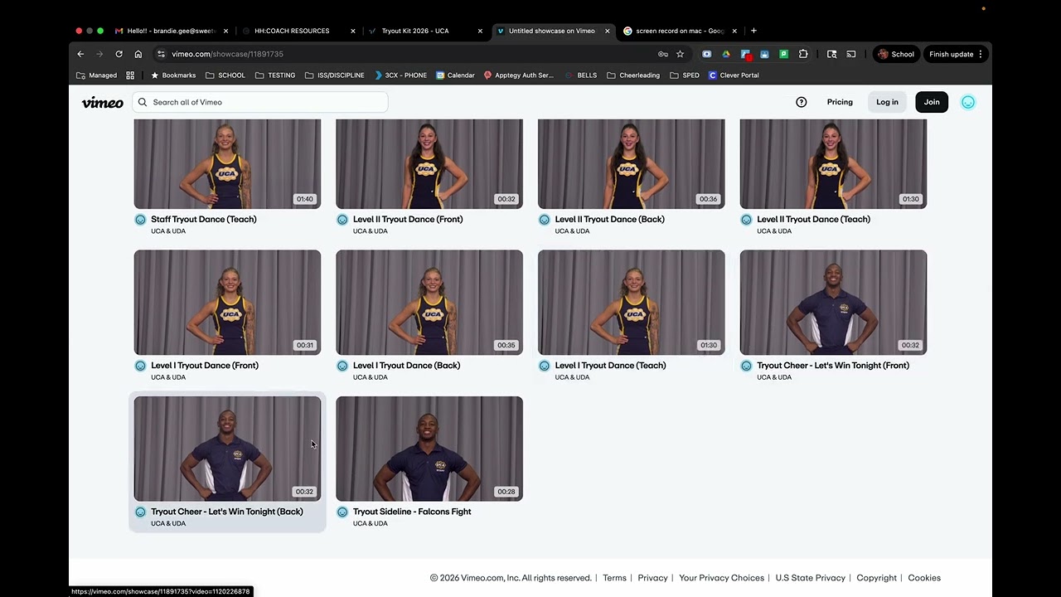The height and width of the screenshot is (597, 1061).
Task: Click UCA & UDA under Level I Tryout Dance (Back)
Action: (371, 377)
